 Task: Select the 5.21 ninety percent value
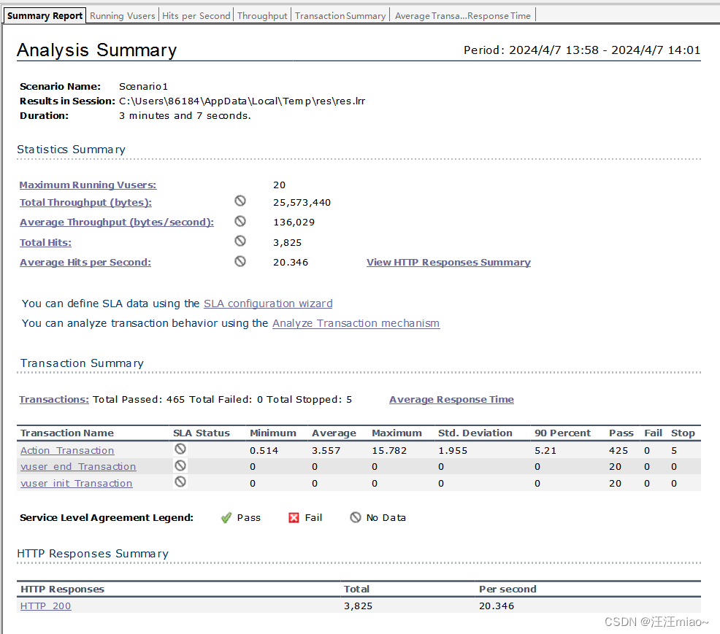(545, 451)
